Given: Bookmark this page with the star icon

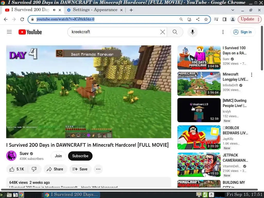Looking at the screenshot, I should [206, 19].
